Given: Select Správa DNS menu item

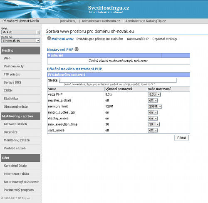Looking at the screenshot, I should coord(12,82).
